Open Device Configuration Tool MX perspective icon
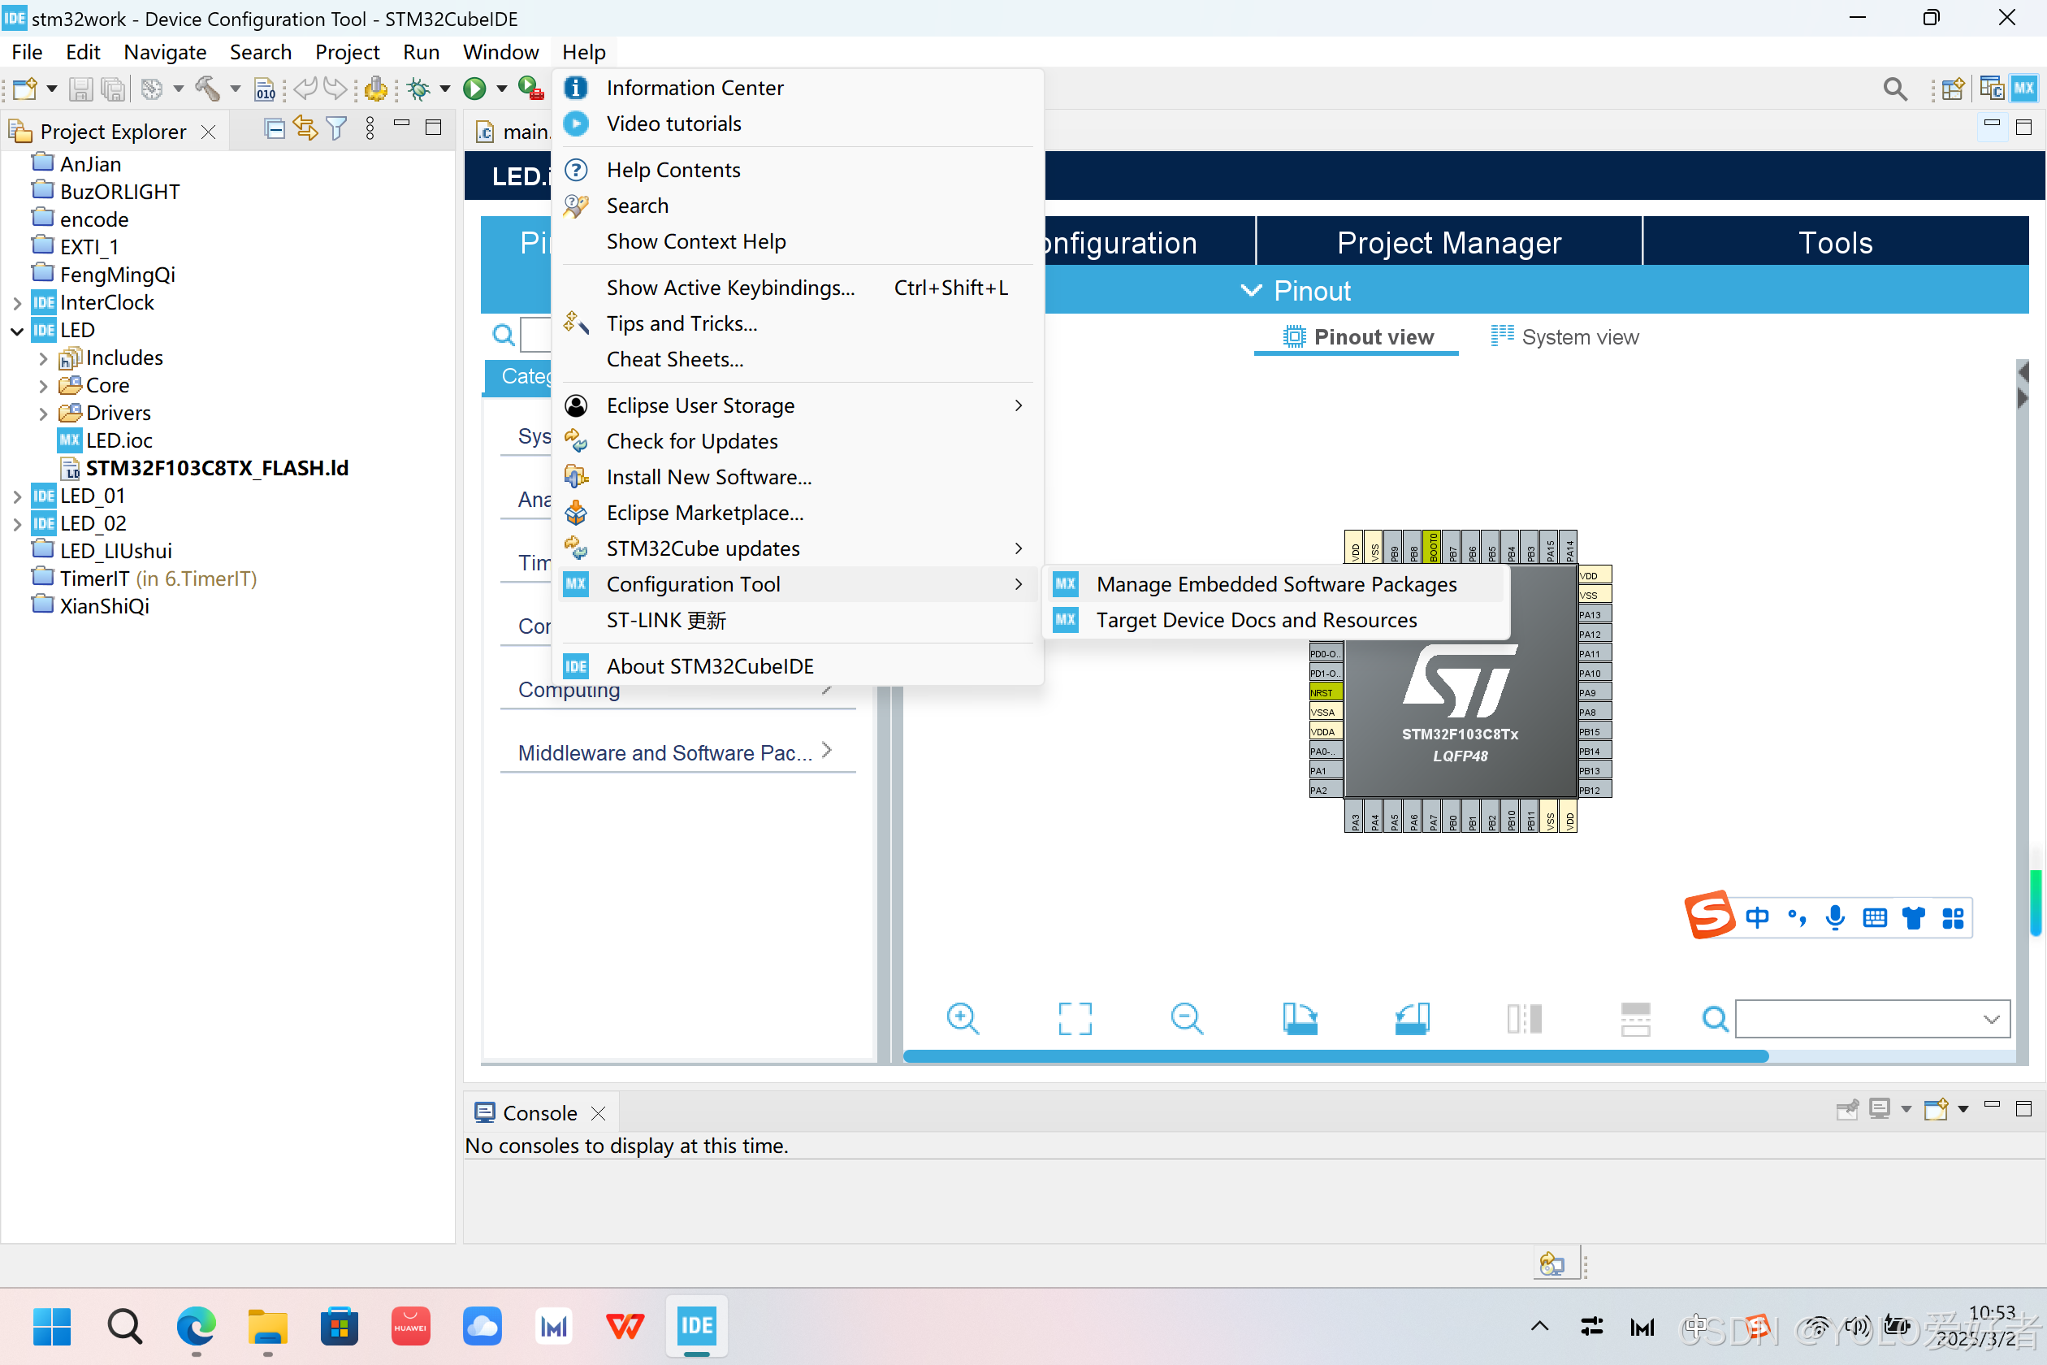Image resolution: width=2047 pixels, height=1365 pixels. (x=2024, y=89)
